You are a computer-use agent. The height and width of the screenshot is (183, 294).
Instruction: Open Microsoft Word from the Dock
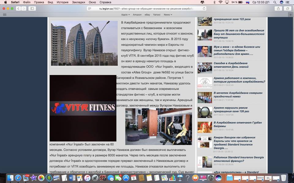(72, 178)
